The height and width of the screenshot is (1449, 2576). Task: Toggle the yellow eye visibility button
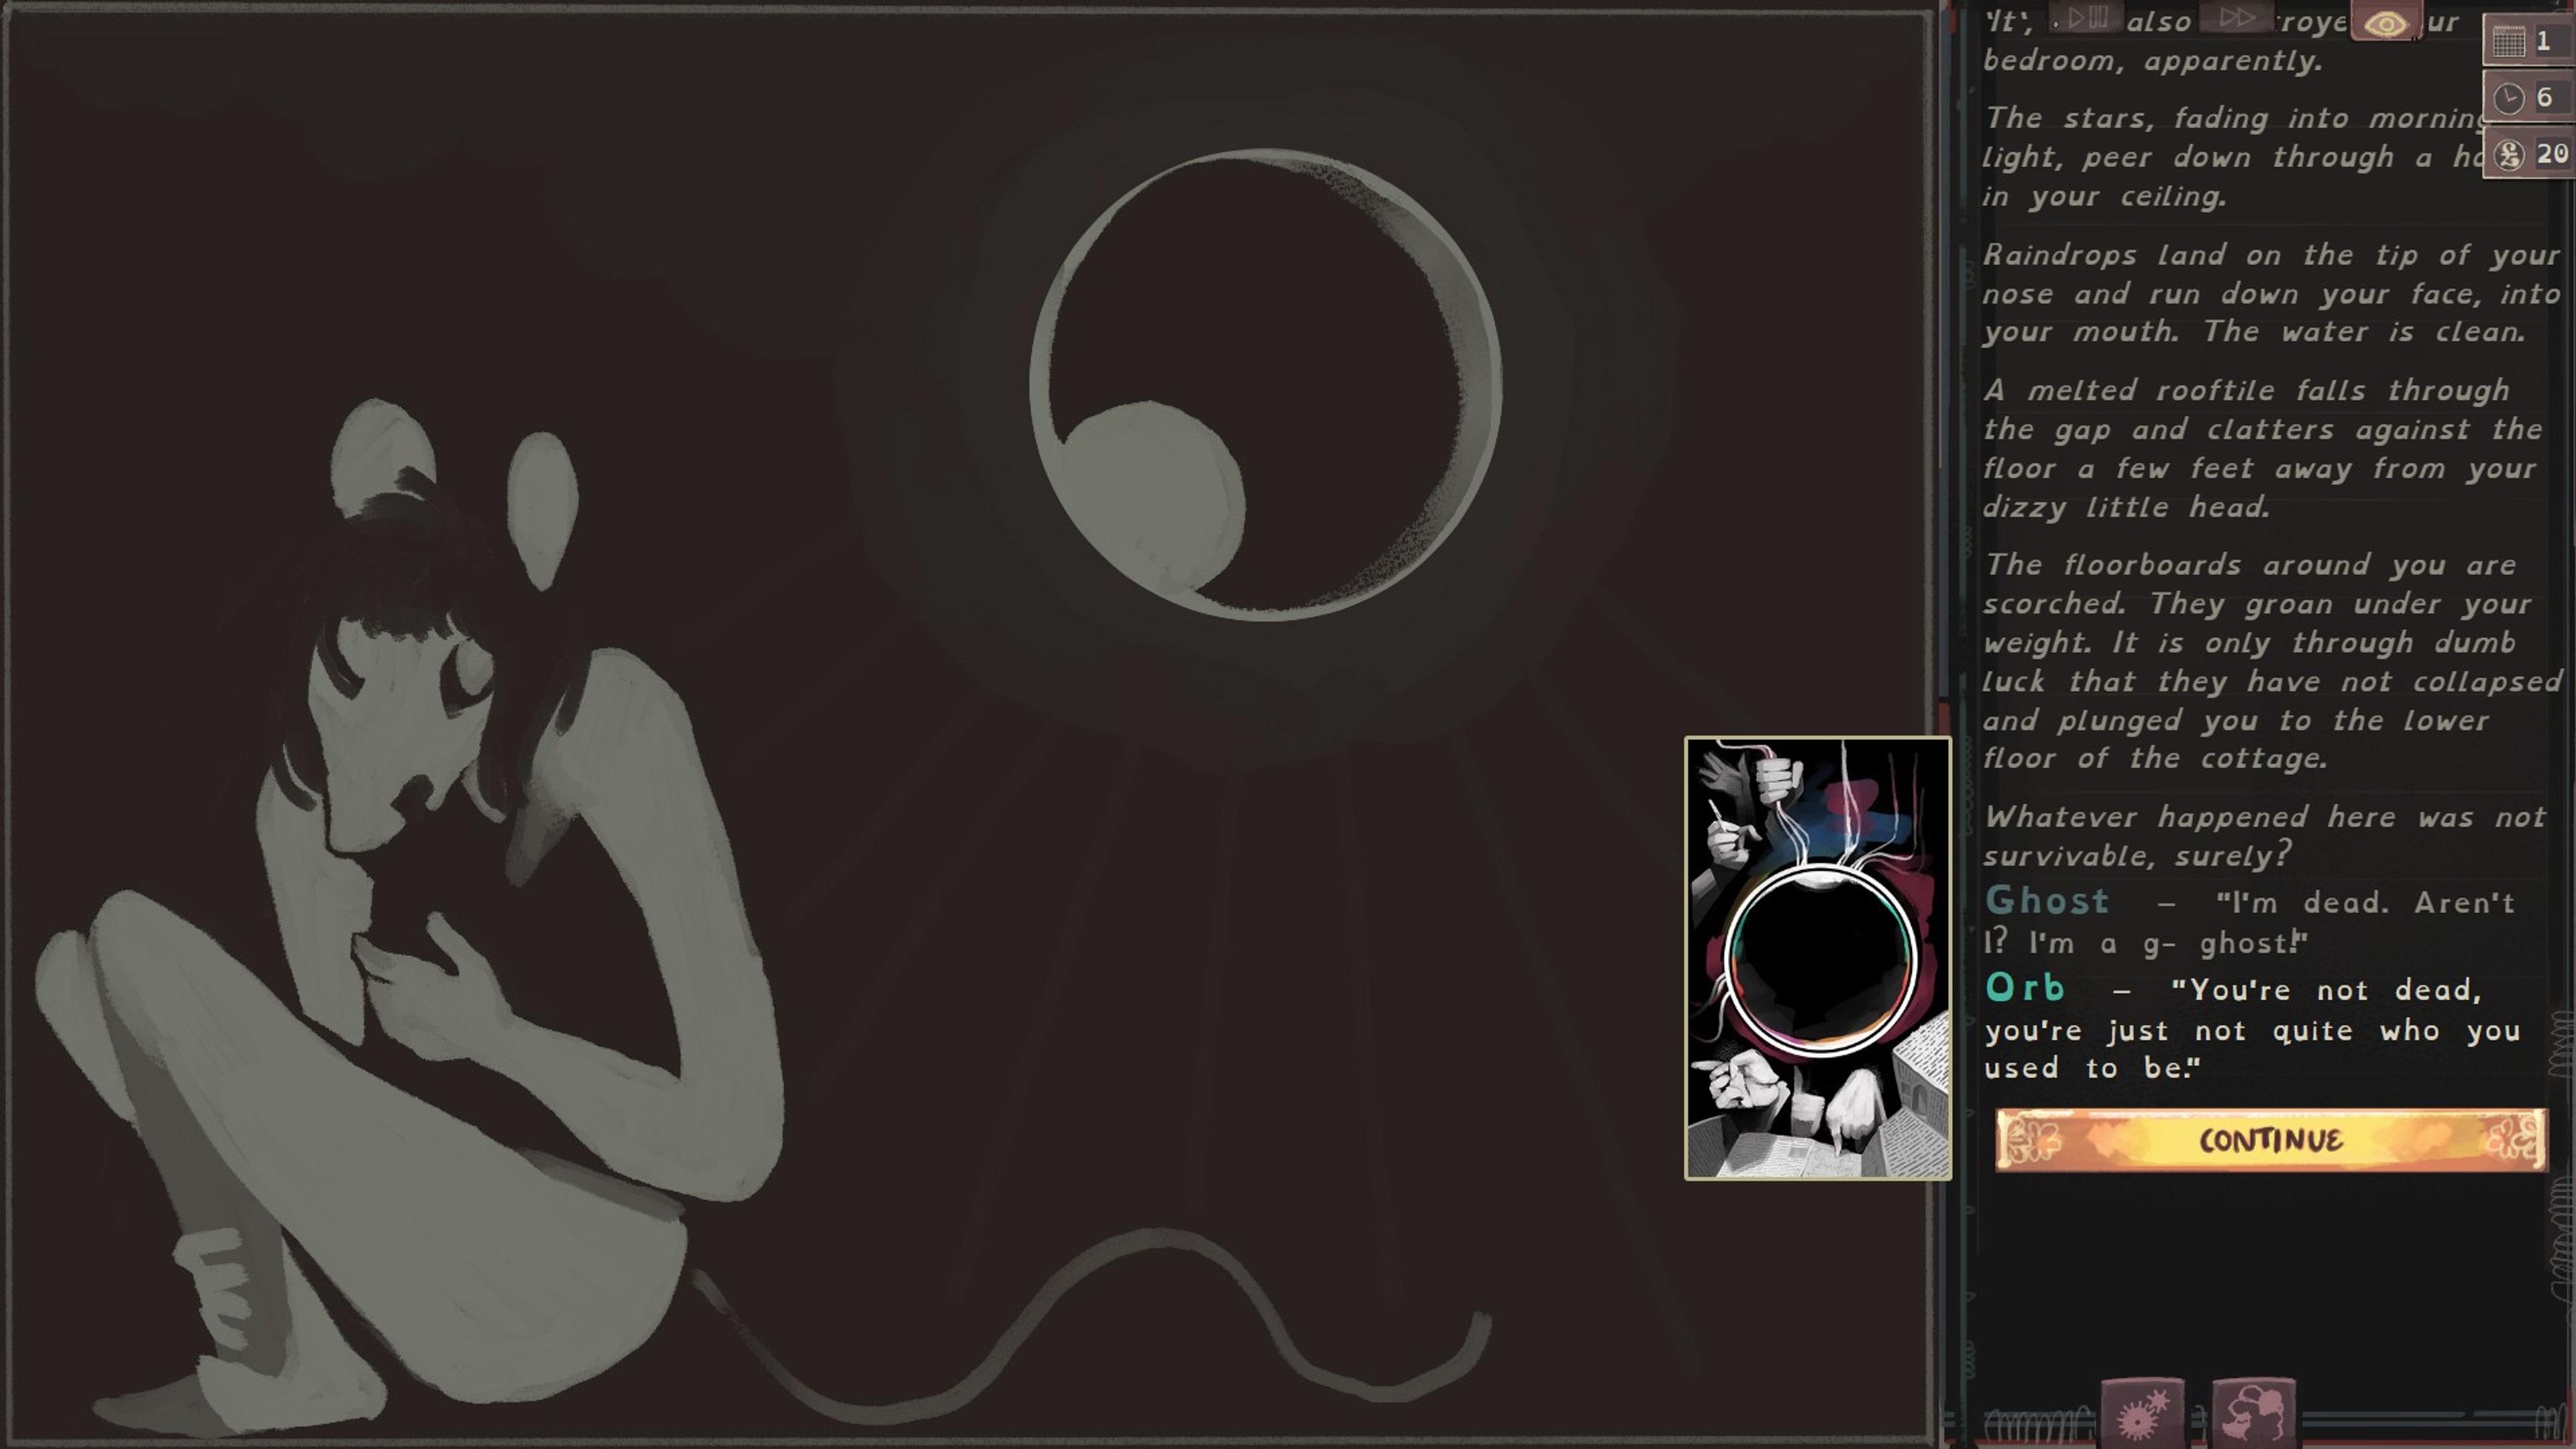click(2386, 22)
